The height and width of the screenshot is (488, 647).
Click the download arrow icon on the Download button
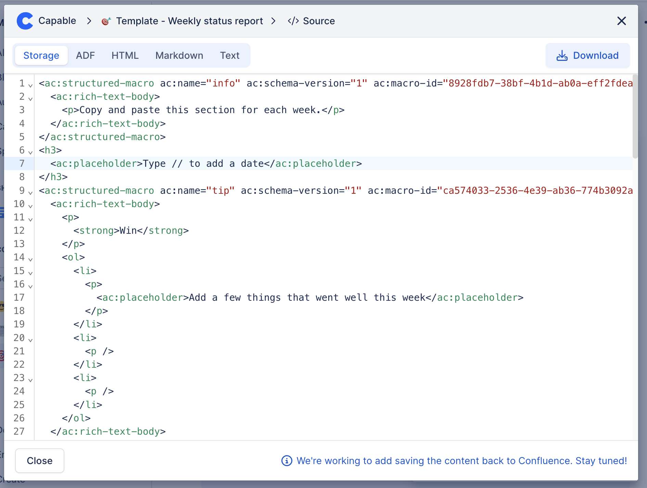pyautogui.click(x=562, y=55)
